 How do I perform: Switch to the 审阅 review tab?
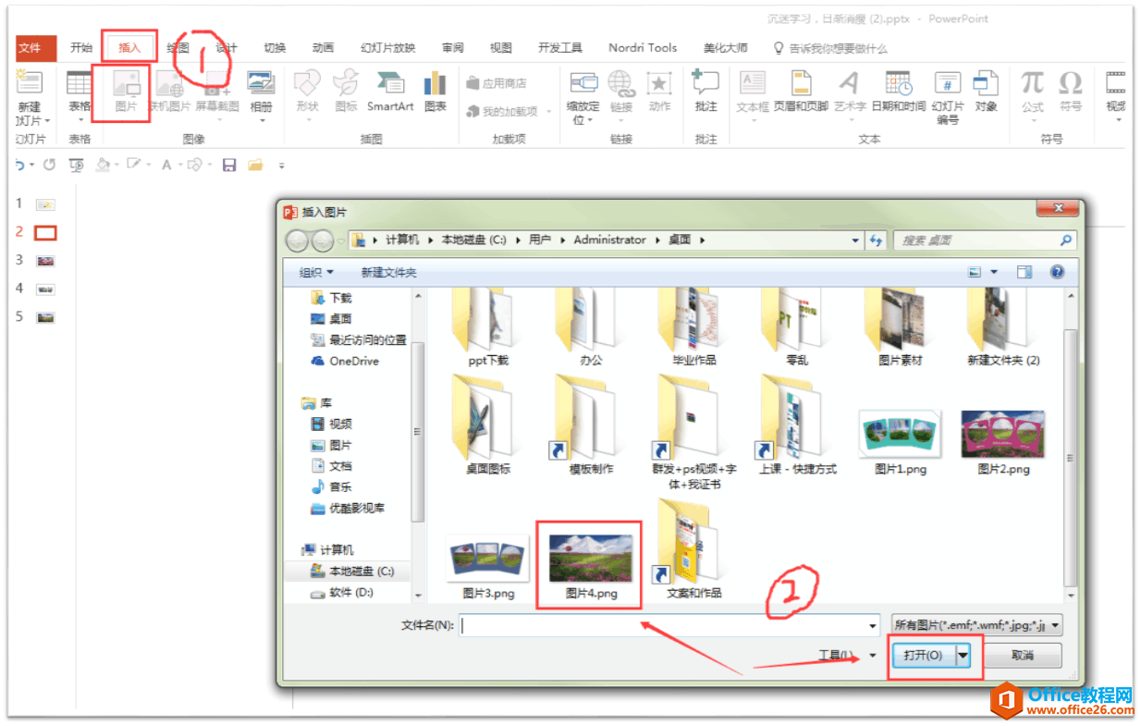(453, 48)
